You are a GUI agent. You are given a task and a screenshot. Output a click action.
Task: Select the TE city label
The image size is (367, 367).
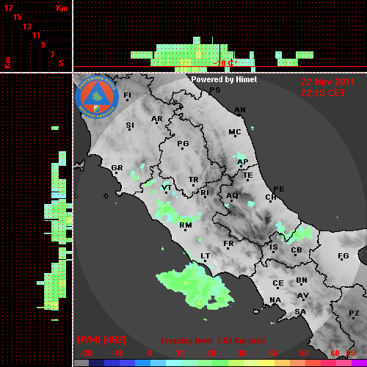(248, 175)
